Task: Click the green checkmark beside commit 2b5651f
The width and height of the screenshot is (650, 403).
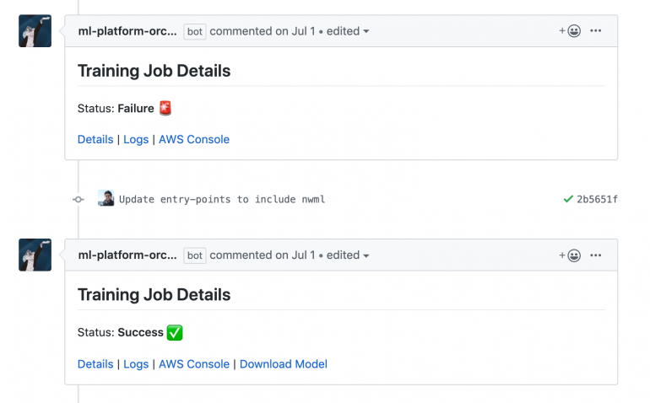Action: [568, 200]
